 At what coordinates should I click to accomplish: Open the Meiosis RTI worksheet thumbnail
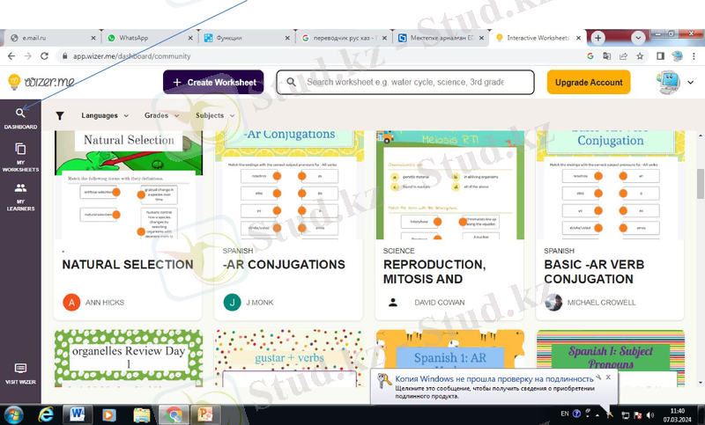449,185
